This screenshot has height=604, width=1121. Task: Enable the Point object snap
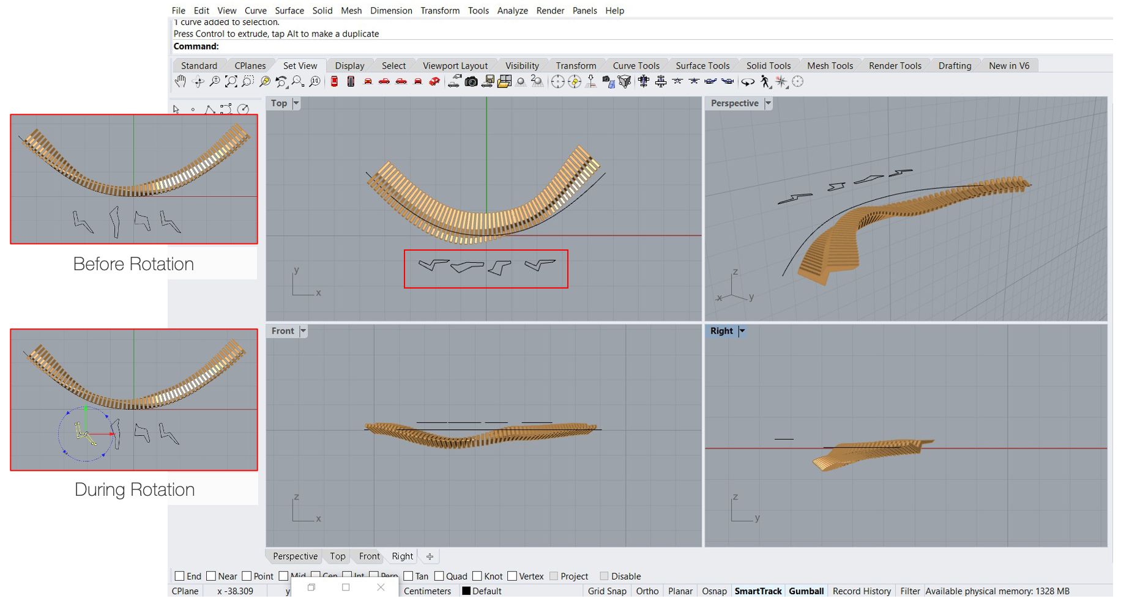tap(247, 576)
